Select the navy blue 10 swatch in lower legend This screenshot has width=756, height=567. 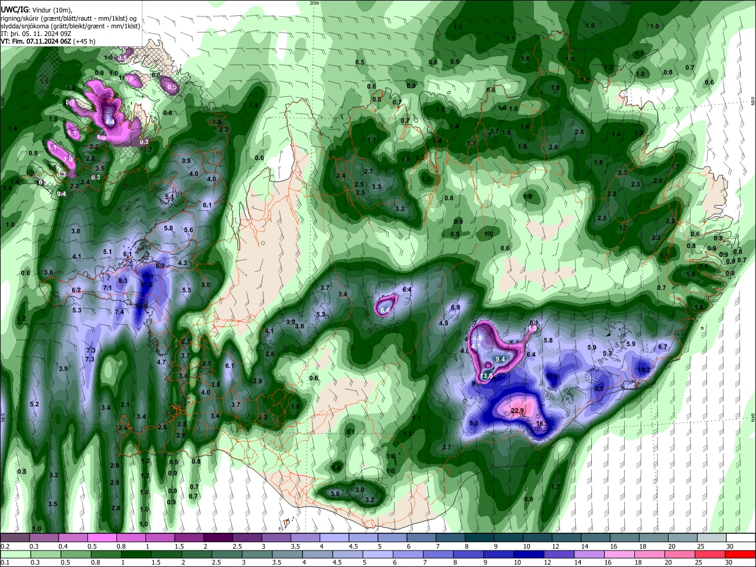[529, 554]
